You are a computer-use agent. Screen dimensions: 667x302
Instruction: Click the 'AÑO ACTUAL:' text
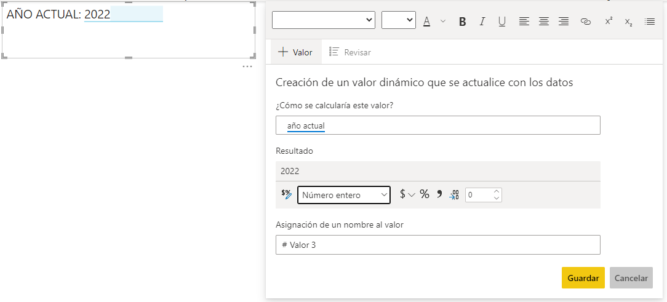(44, 14)
